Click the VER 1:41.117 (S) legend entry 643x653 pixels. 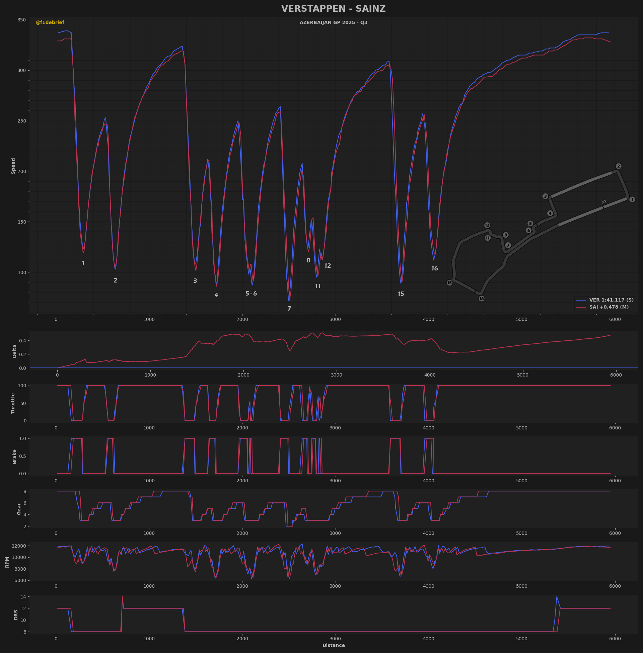coord(611,300)
